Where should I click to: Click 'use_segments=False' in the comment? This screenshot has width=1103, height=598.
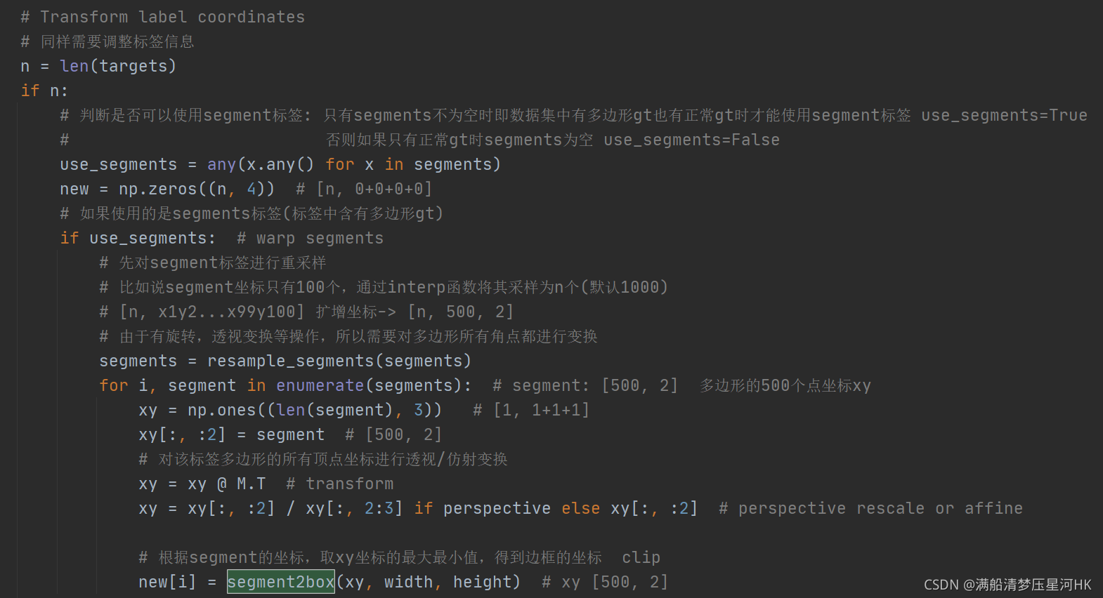(691, 140)
